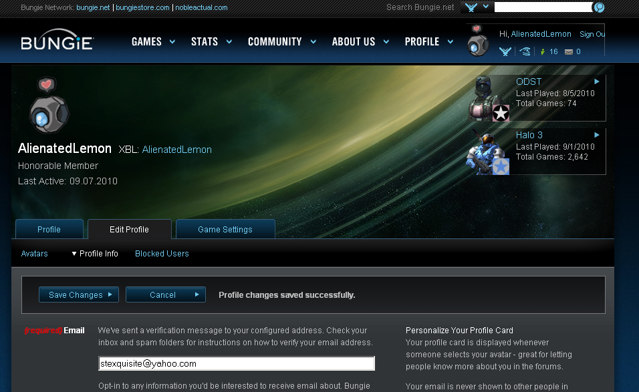Click the large profile avatar image
639x392 pixels.
[49, 106]
